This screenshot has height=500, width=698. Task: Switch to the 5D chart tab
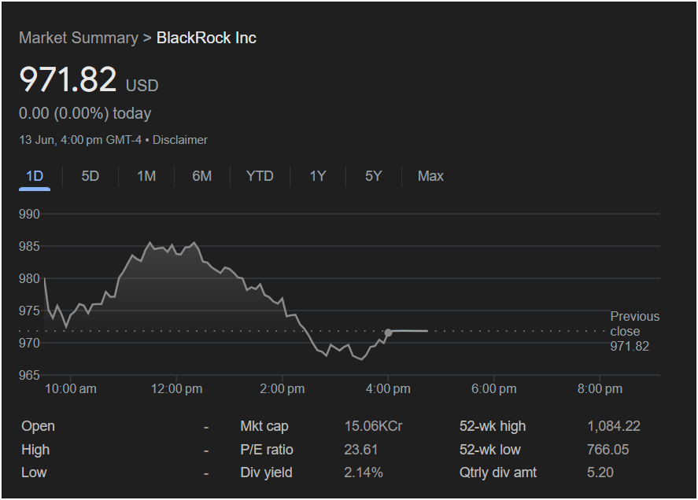(x=90, y=176)
